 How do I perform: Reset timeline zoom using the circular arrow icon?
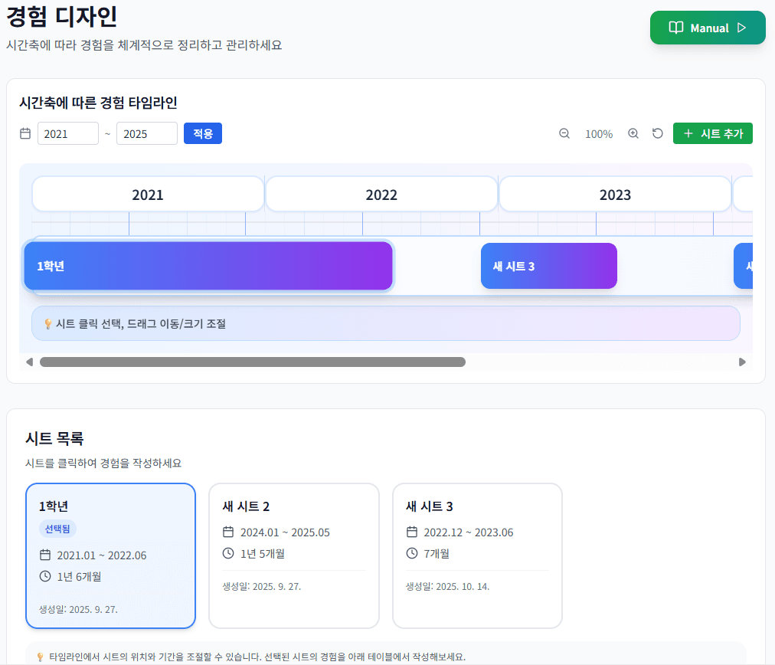click(657, 133)
